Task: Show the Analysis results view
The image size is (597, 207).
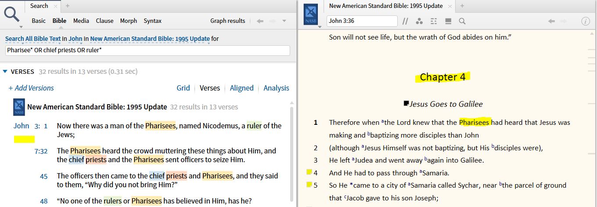Action: 276,88
